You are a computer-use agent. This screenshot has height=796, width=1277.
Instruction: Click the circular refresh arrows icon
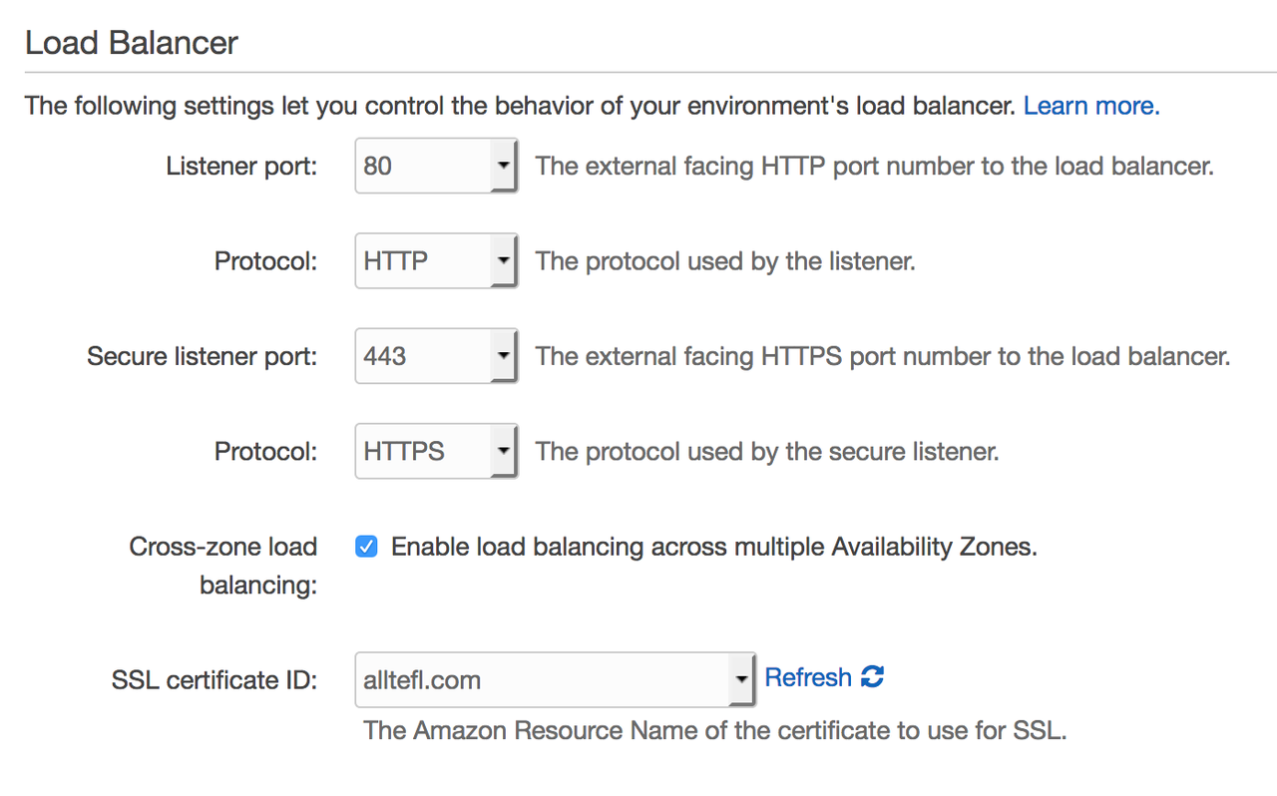click(873, 677)
